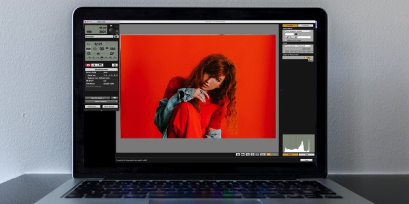Click the rotate left icon in toolbar
This screenshot has height=204, width=409.
(248, 154)
